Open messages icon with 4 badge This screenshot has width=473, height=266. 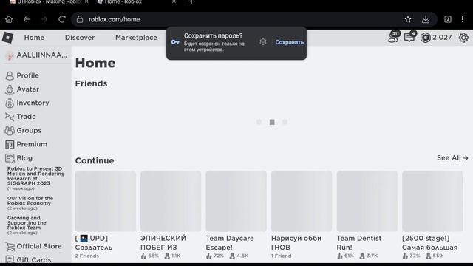click(x=410, y=37)
